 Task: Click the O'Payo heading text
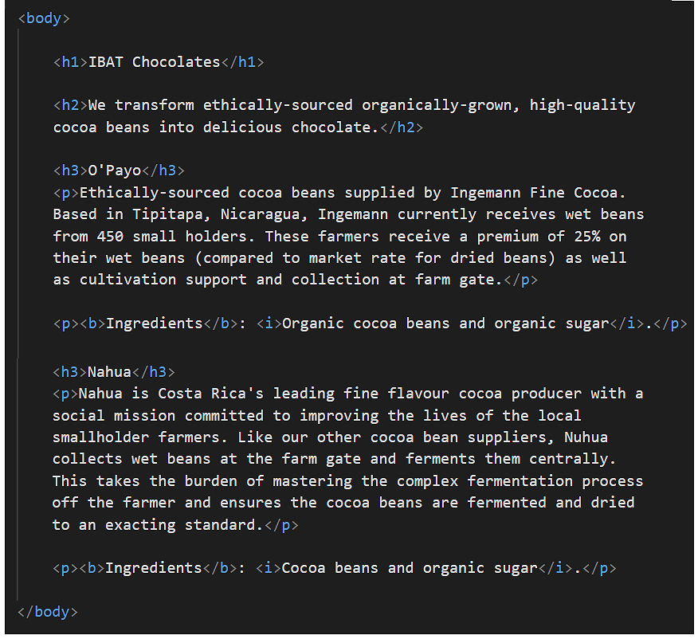pyautogui.click(x=114, y=171)
